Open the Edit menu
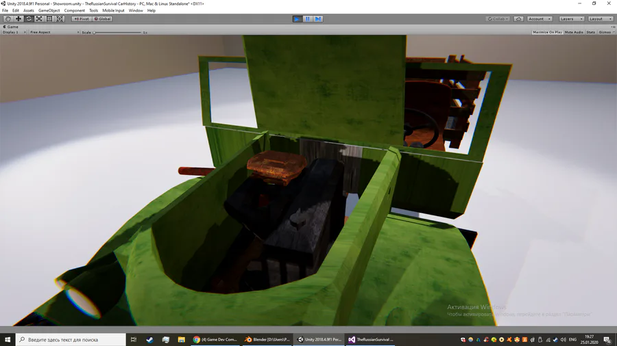Viewport: 617px width, 346px height. [16, 10]
